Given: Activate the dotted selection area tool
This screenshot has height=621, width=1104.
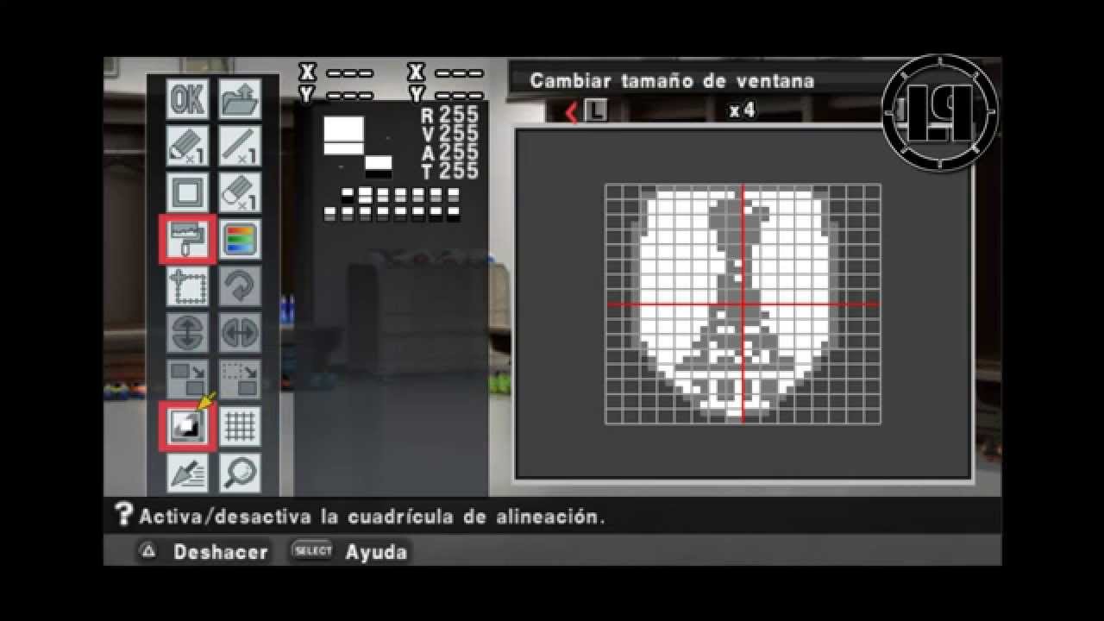Looking at the screenshot, I should pyautogui.click(x=187, y=285).
